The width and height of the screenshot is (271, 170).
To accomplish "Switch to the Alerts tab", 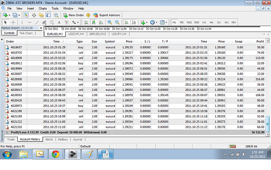I will tap(49, 139).
